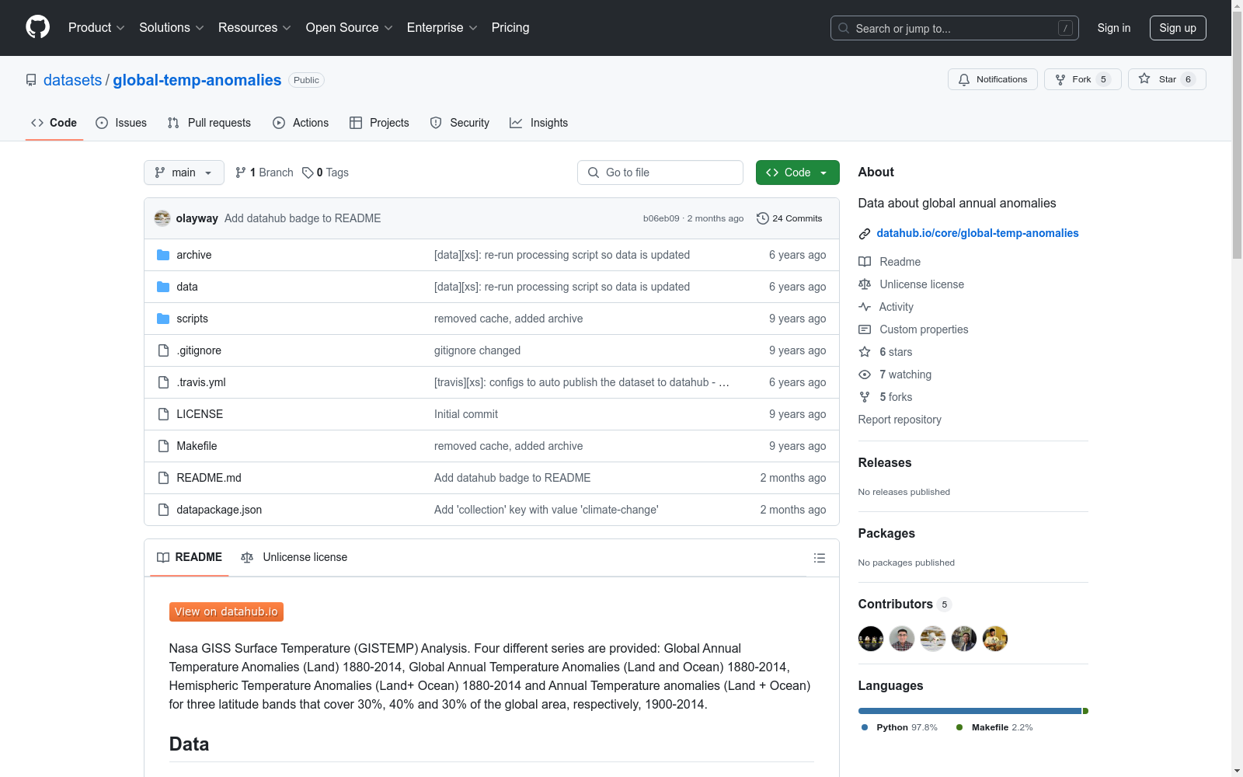Image resolution: width=1243 pixels, height=777 pixels.
Task: Click the tag icon beside 0 Tags
Action: (x=308, y=172)
